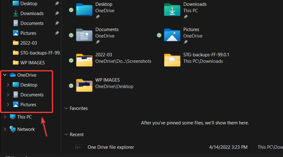Select This PC in the navigation pane

tap(25, 117)
